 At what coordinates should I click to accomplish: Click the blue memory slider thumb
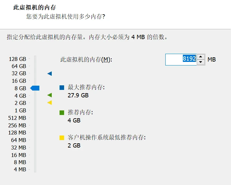point(35,88)
